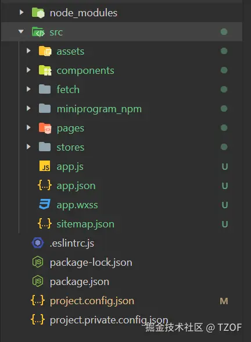Open the project.config.json file

[x=92, y=301]
